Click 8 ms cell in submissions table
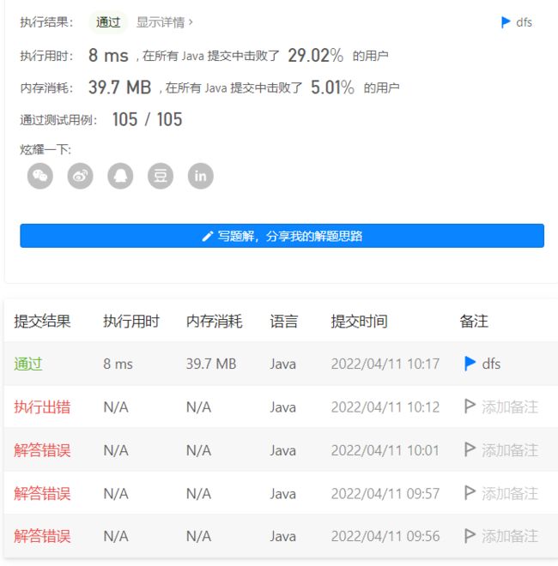The height and width of the screenshot is (566, 558). (x=118, y=364)
